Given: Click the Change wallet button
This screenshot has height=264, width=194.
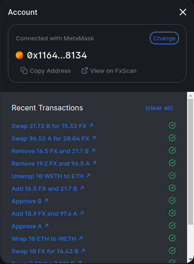Looking at the screenshot, I should coord(164,38).
